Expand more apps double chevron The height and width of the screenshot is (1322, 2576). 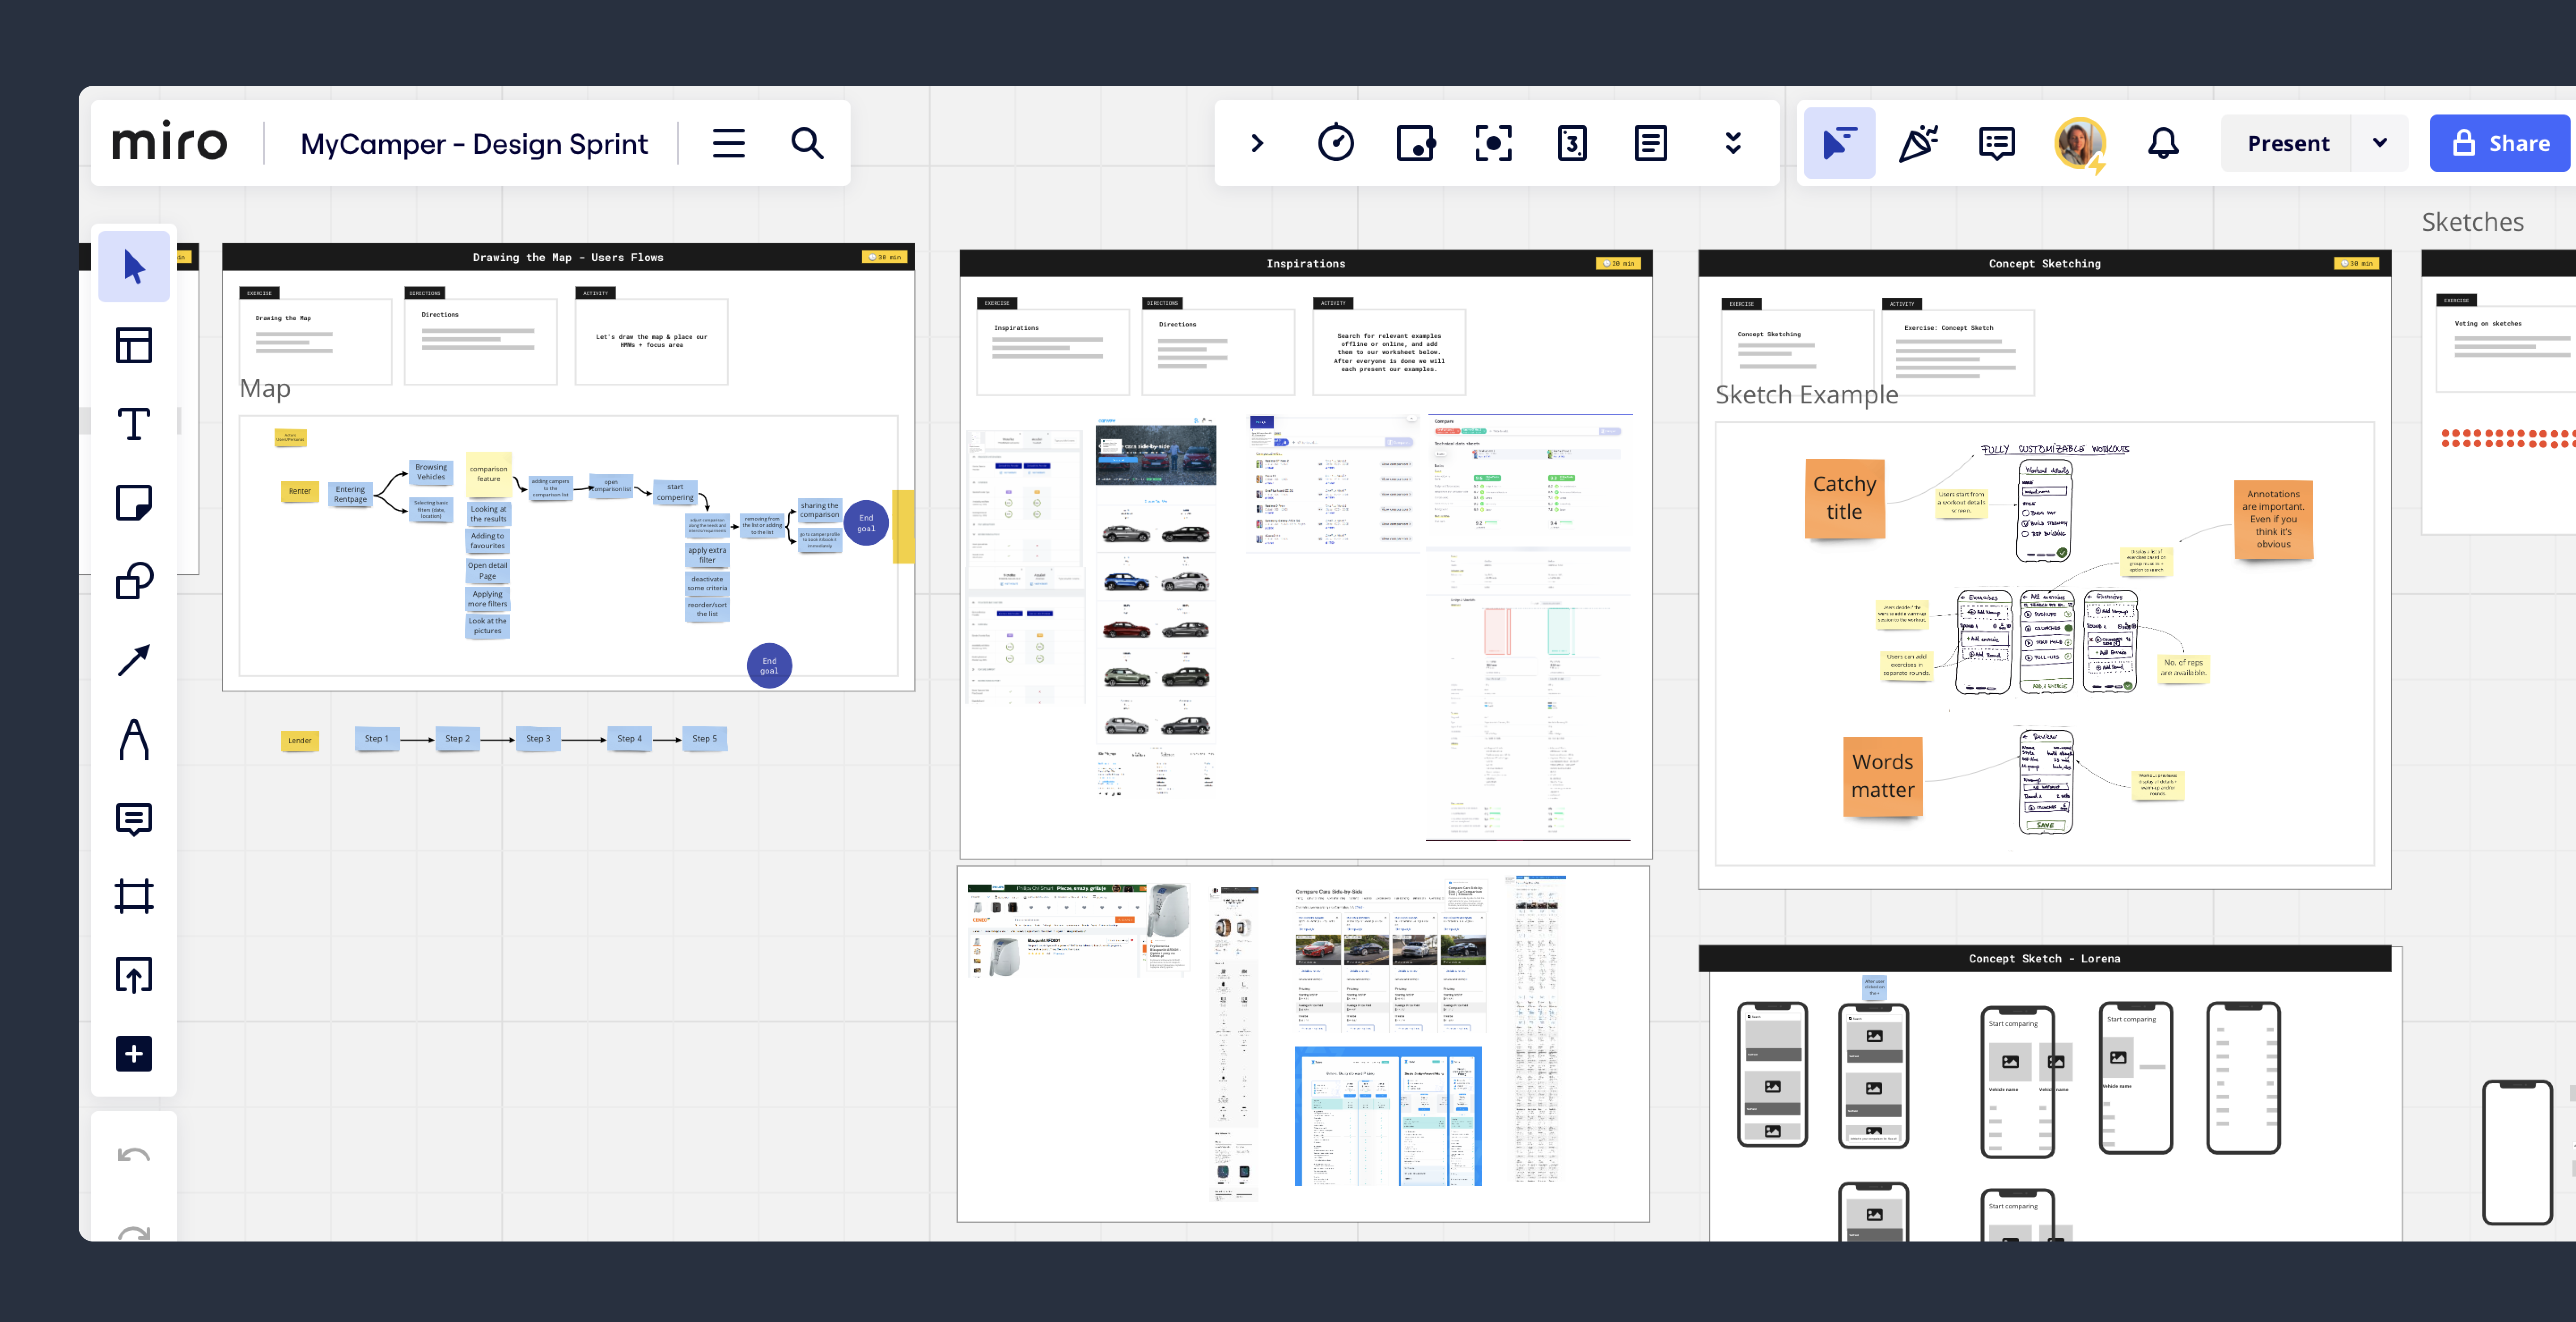[1733, 143]
